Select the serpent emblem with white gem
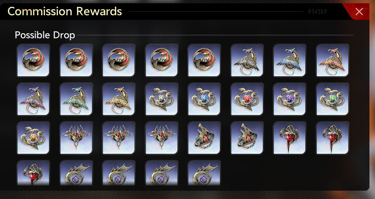The height and width of the screenshot is (199, 375). coord(162,99)
